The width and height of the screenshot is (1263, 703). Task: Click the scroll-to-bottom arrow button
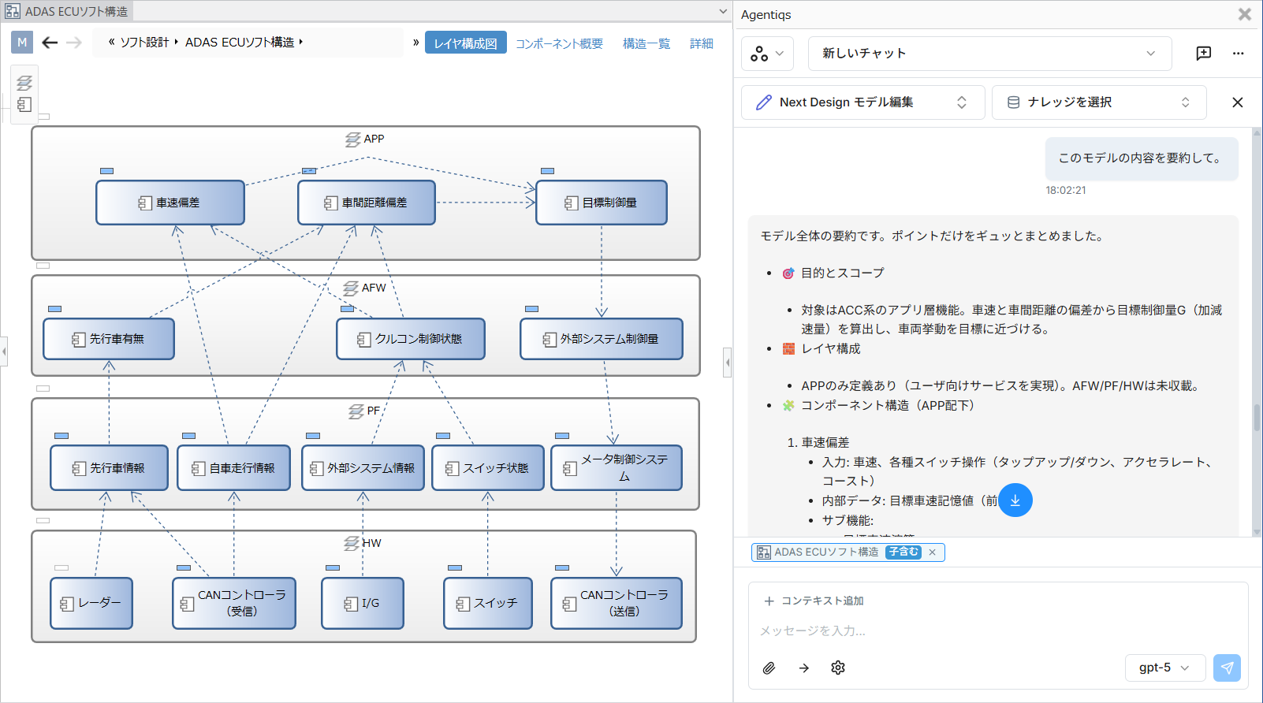tap(1015, 500)
